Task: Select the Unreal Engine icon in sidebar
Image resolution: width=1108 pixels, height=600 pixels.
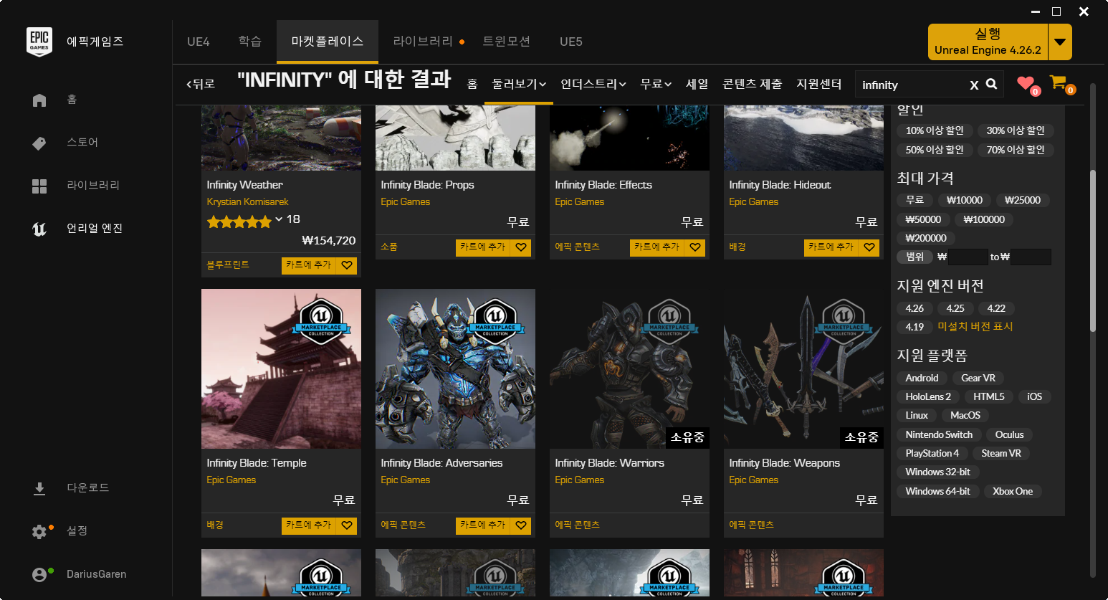Action: click(39, 229)
